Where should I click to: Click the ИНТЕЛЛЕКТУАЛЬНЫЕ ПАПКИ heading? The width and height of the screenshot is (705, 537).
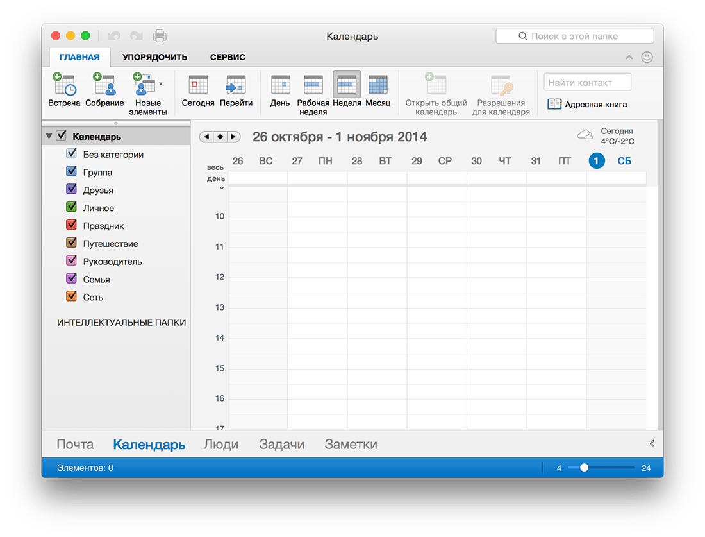pyautogui.click(x=121, y=322)
